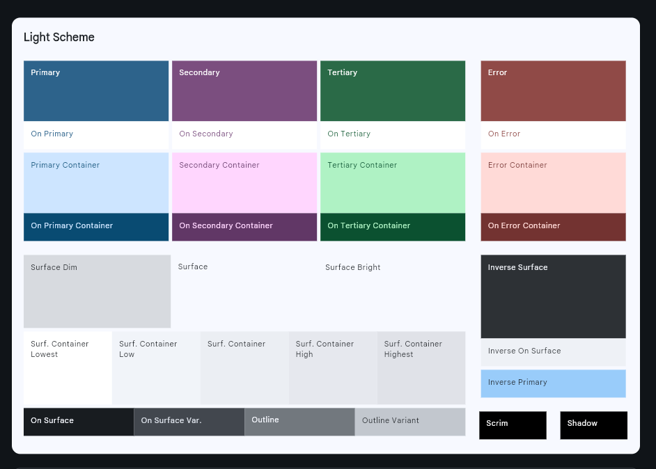The width and height of the screenshot is (656, 469).
Task: Select the Tertiary color swatch
Action: pyautogui.click(x=393, y=91)
